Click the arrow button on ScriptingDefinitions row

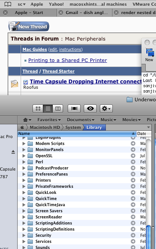click(133, 229)
